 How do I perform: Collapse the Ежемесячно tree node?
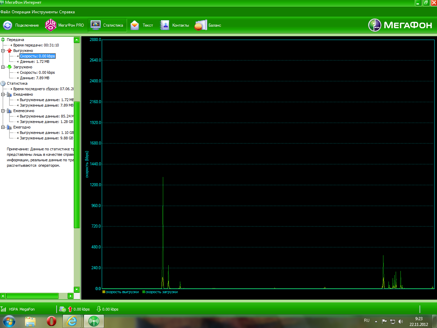[3, 111]
